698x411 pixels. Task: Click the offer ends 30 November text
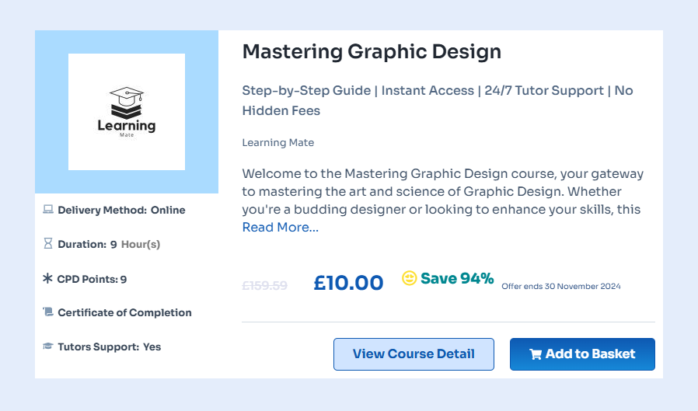point(561,287)
